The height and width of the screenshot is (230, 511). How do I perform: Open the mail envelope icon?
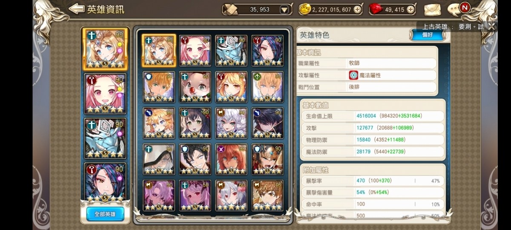pyautogui.click(x=432, y=9)
